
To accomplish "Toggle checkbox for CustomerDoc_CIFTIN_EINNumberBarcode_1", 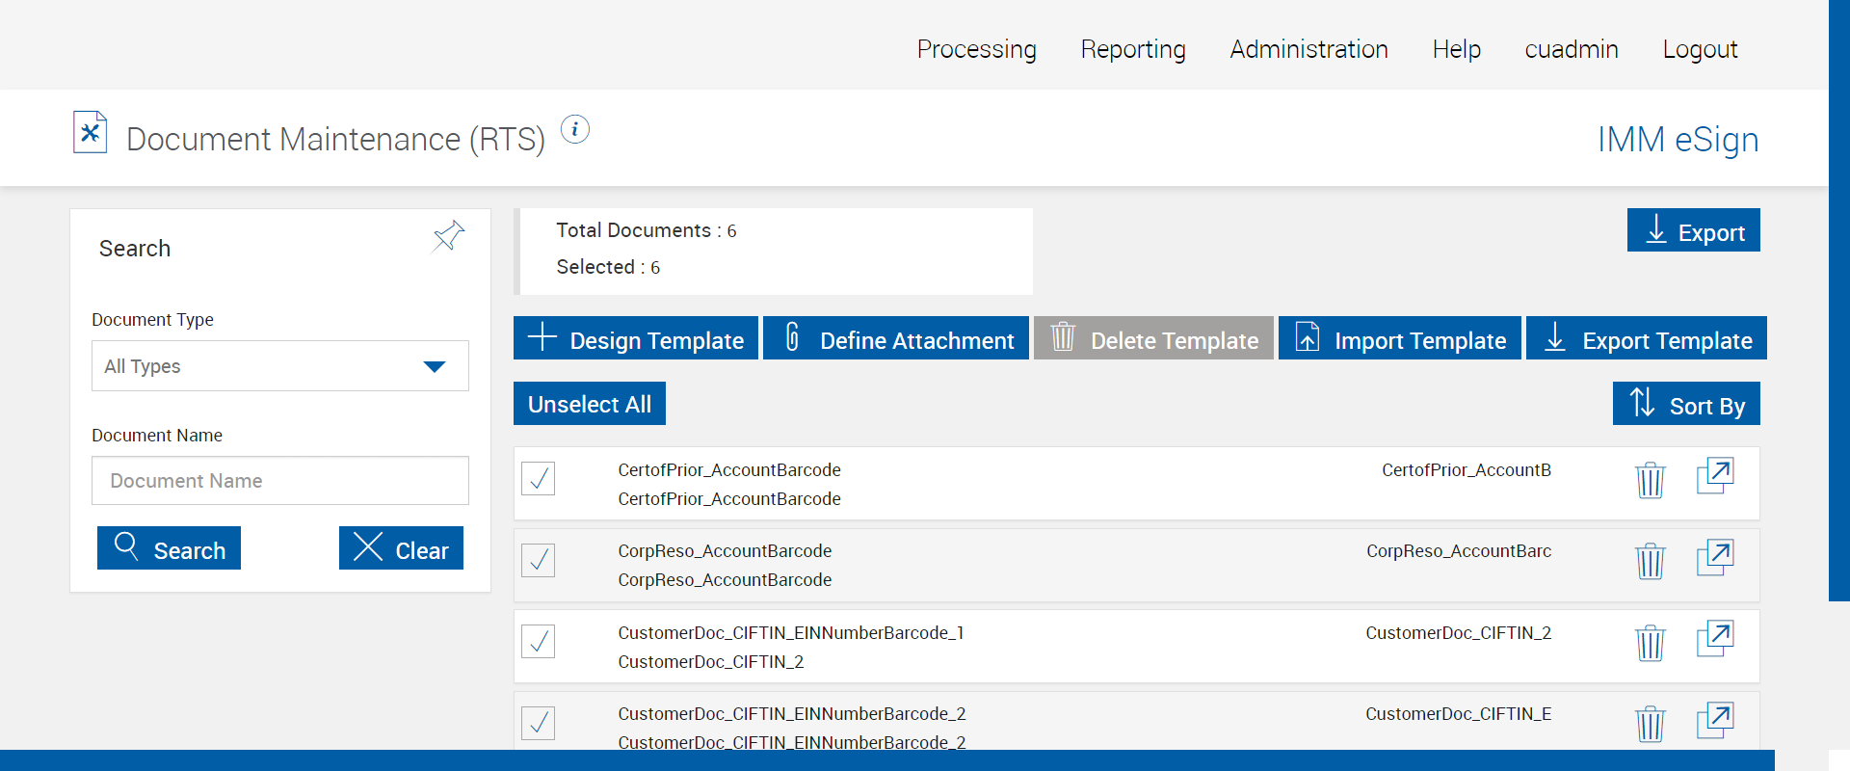I will [x=539, y=641].
